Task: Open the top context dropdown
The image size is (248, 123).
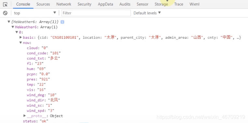Action: (35, 13)
